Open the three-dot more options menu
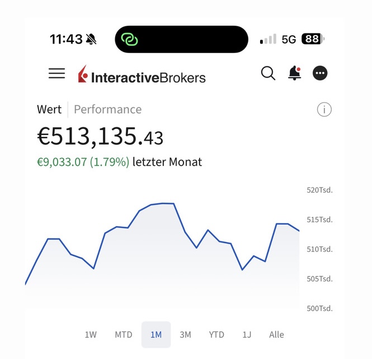 point(320,73)
